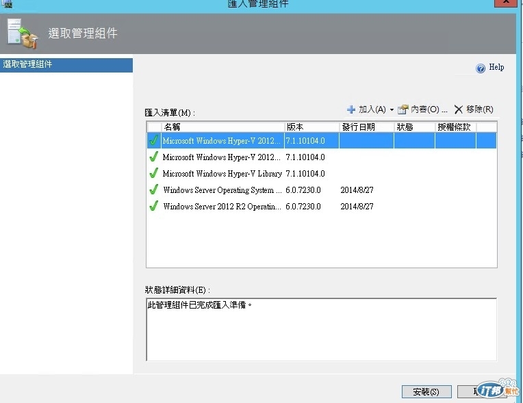Expand the 加入(A) dropdown arrow
Image resolution: width=523 pixels, height=403 pixels.
tap(392, 109)
